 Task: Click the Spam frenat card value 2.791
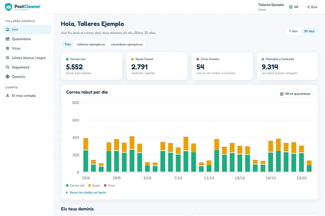point(139,67)
